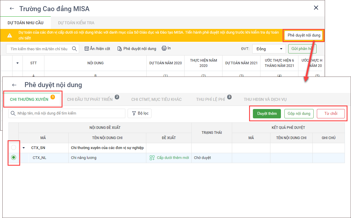Click the dropdown arrow in table header

tap(18, 63)
